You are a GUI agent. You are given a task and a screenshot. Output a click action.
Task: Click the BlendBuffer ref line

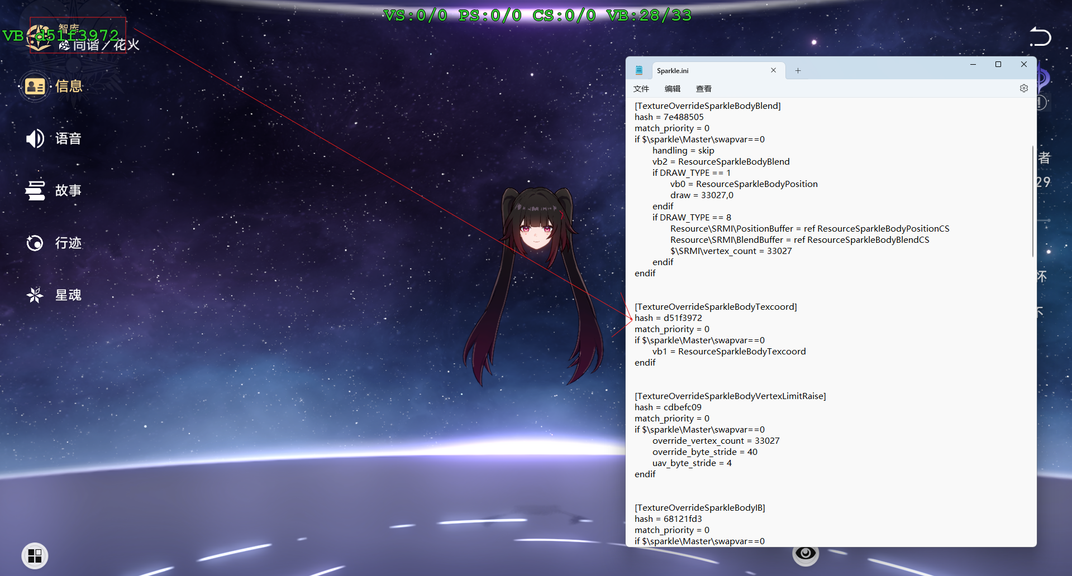800,240
